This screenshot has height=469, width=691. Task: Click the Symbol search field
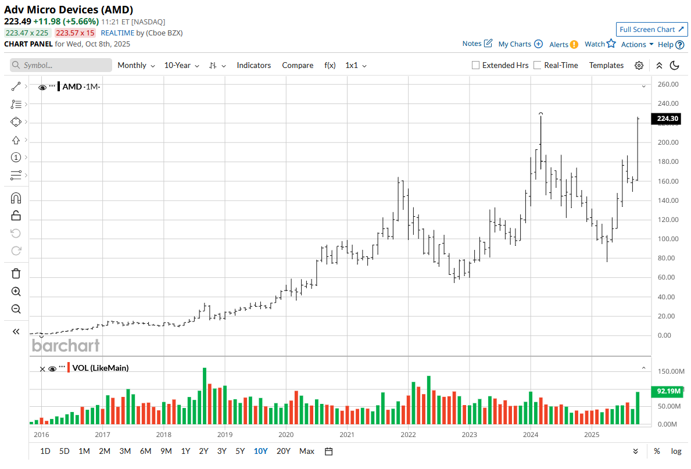[61, 65]
